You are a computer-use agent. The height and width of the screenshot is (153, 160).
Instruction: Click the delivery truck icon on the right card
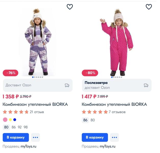[x=146, y=85]
